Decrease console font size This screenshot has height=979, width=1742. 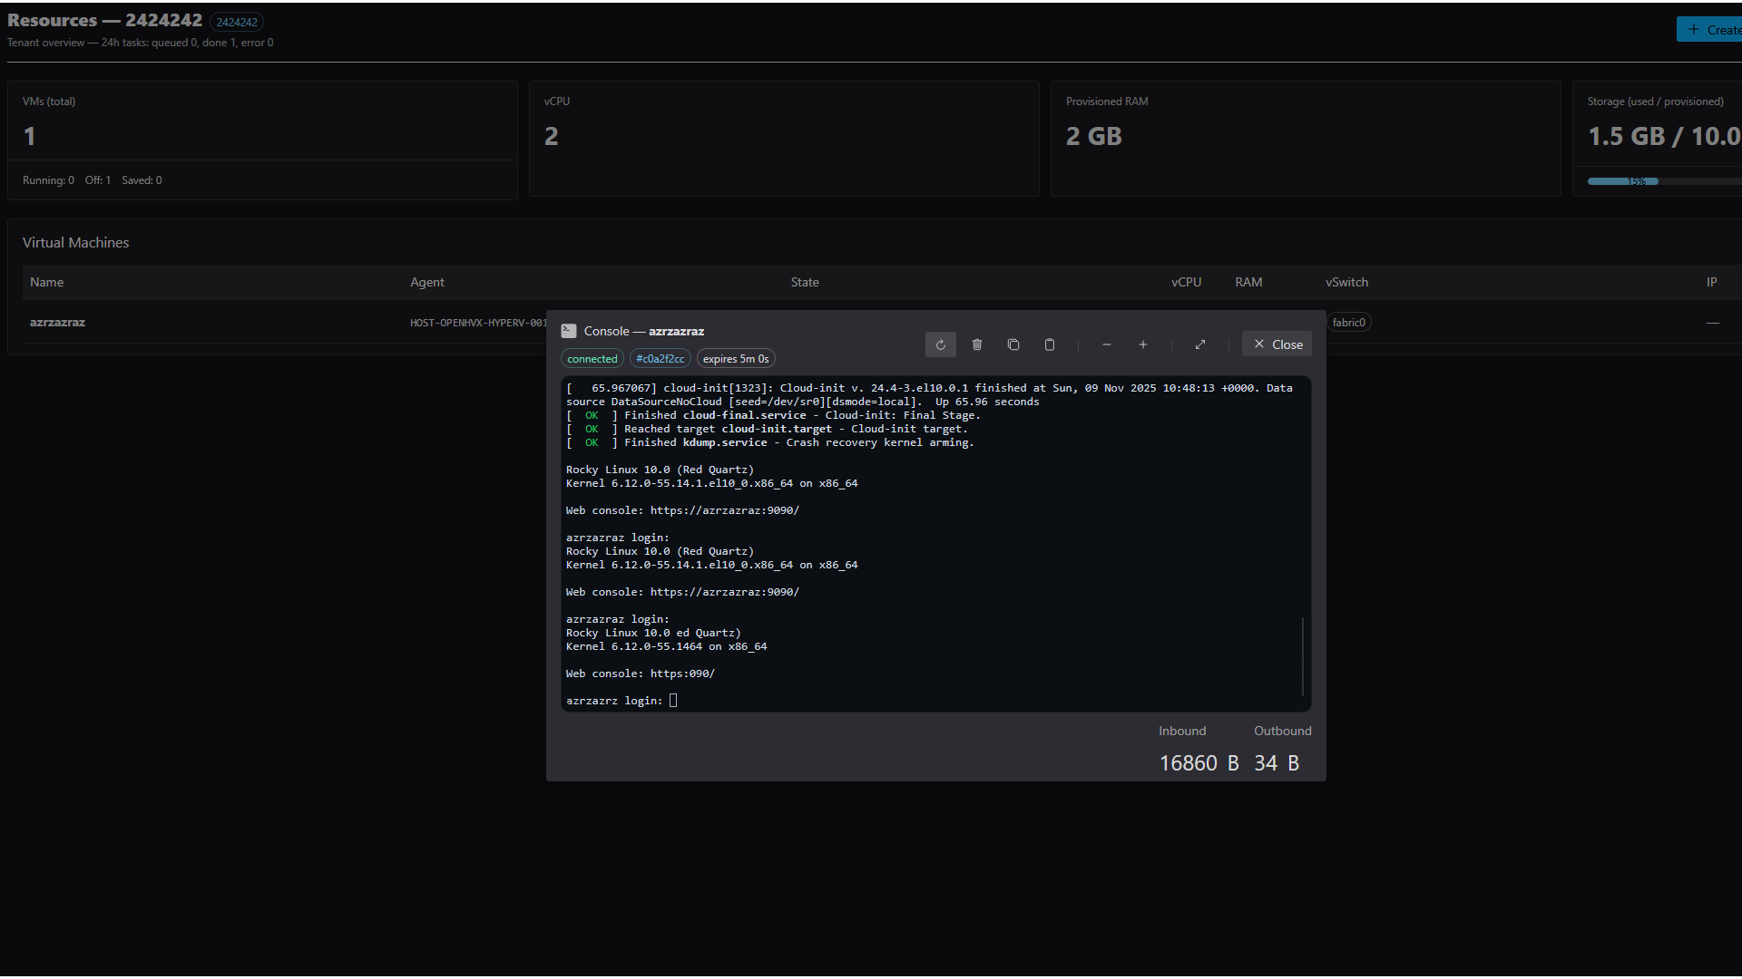pos(1106,344)
